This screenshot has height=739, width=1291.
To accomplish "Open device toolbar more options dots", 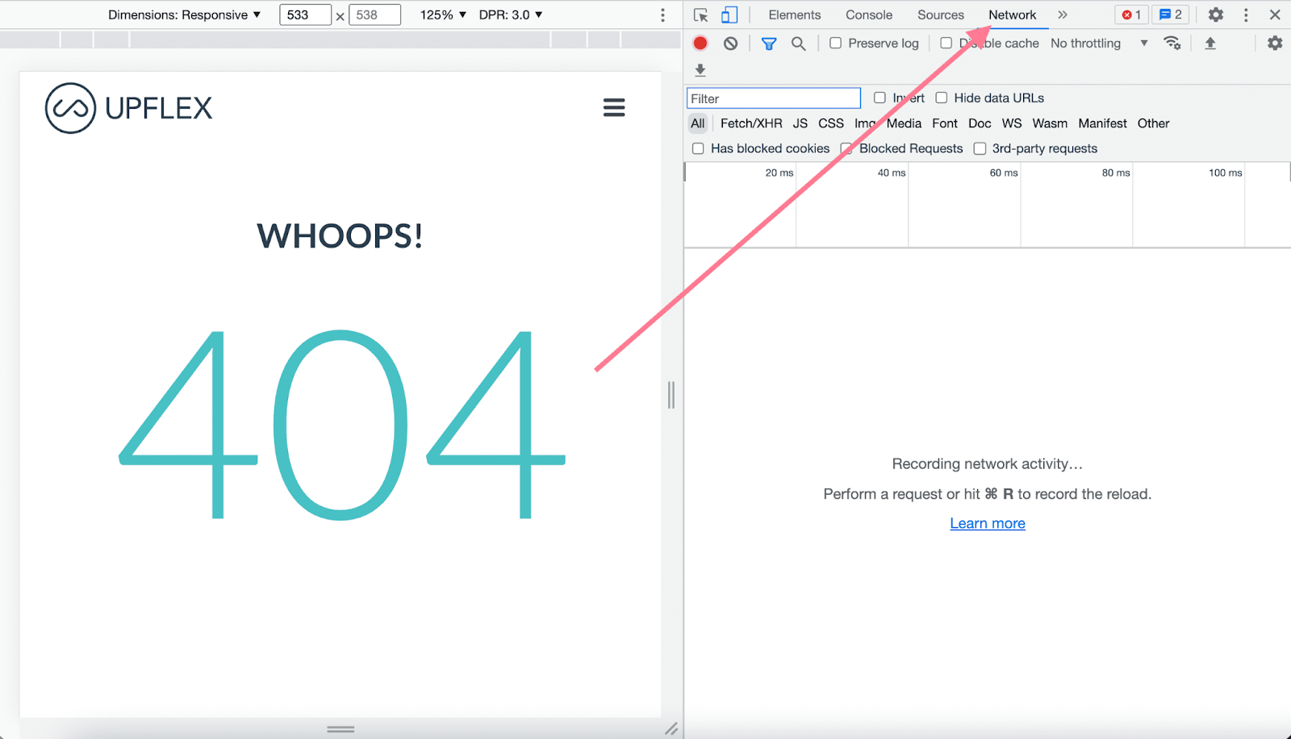I will click(662, 15).
